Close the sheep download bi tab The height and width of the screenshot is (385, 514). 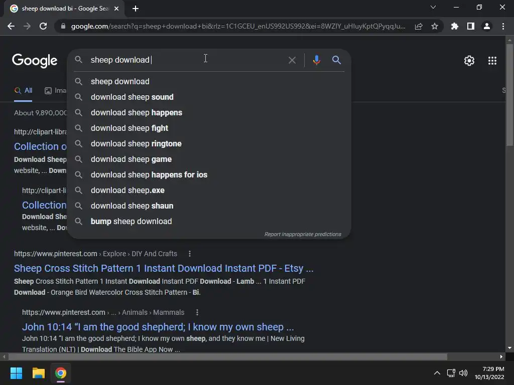[116, 9]
